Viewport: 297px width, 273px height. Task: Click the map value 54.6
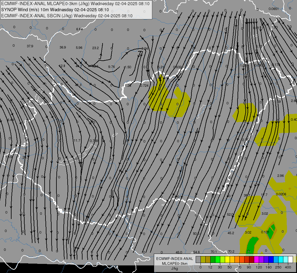[x=196, y=252]
